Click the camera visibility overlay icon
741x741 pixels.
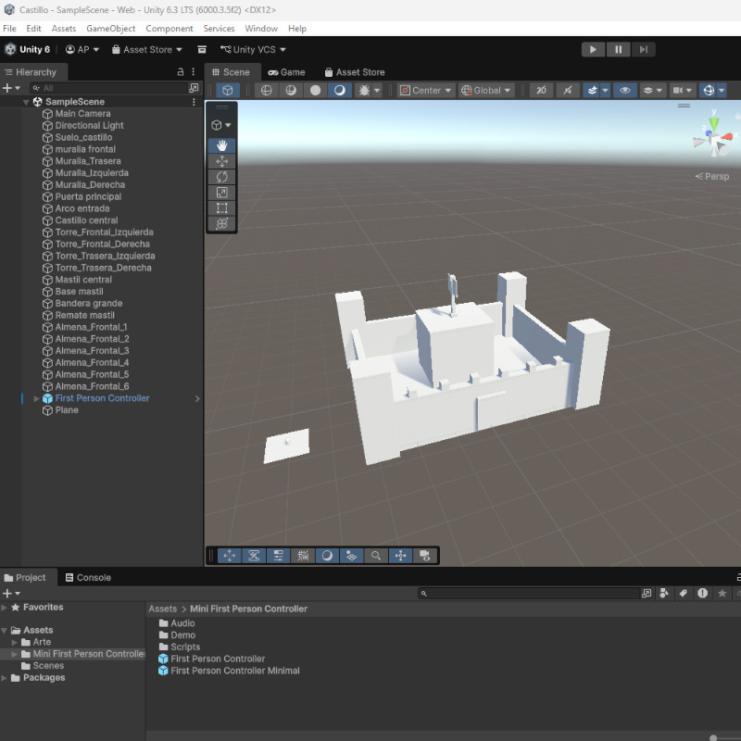tap(425, 556)
